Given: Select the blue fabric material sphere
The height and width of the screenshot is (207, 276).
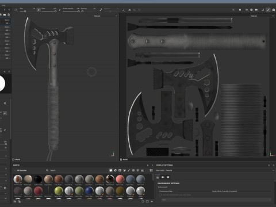Looking at the screenshot, I should point(89,191).
